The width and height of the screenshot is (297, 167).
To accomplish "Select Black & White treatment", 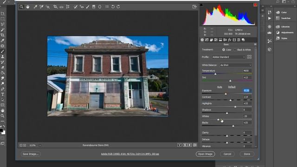I will (x=235, y=50).
